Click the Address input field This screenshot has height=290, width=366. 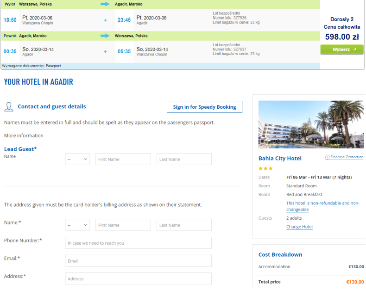click(x=139, y=278)
